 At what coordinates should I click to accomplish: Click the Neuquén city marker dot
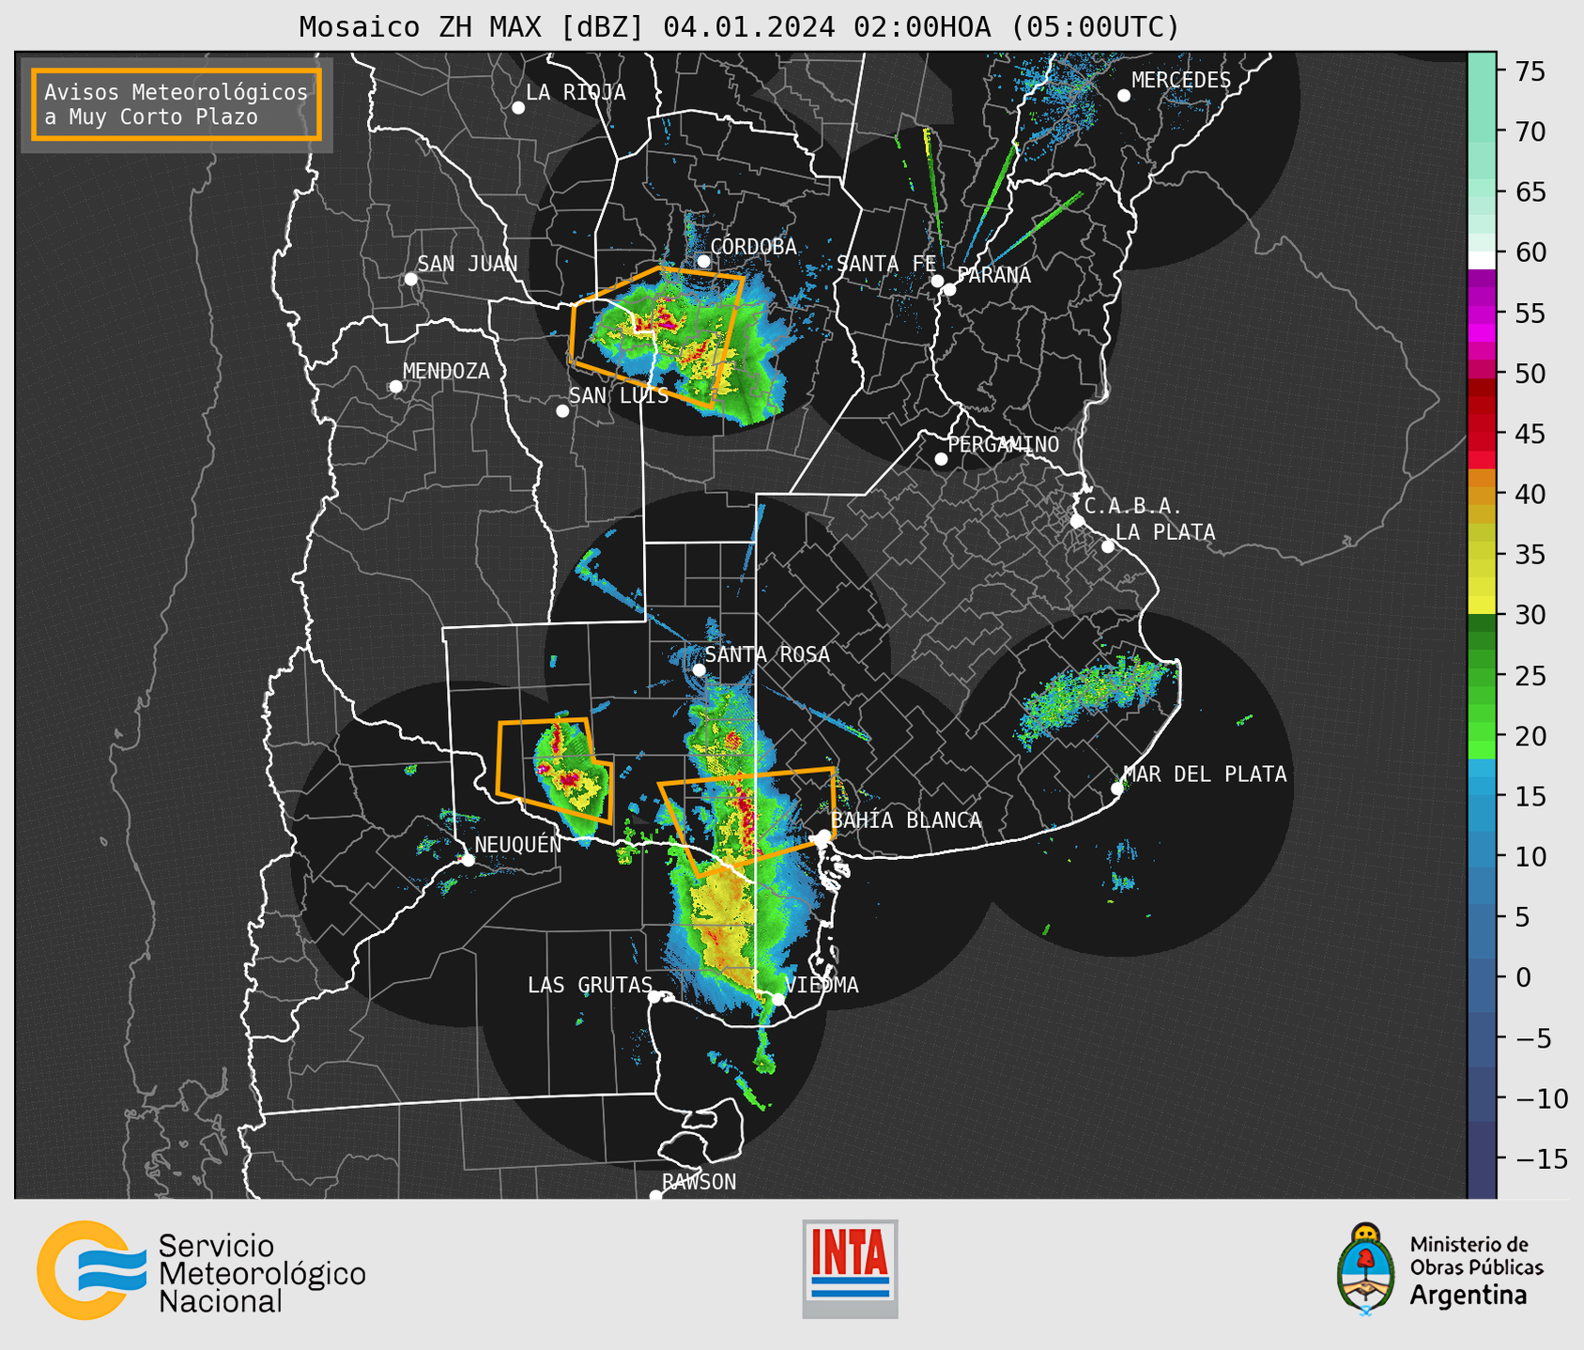point(468,860)
